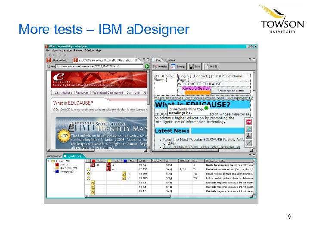
Task: Click the red C icon in first report row
Action: pos(93,165)
